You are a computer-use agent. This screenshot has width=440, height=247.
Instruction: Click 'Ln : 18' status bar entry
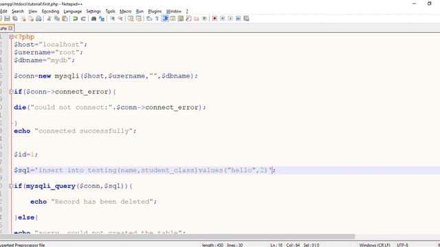coord(276,245)
